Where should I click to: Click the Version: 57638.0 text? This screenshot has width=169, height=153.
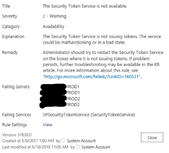(x=17, y=135)
